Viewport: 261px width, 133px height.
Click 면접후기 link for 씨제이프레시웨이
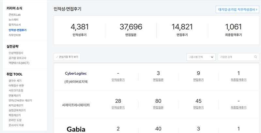(x=198, y=108)
